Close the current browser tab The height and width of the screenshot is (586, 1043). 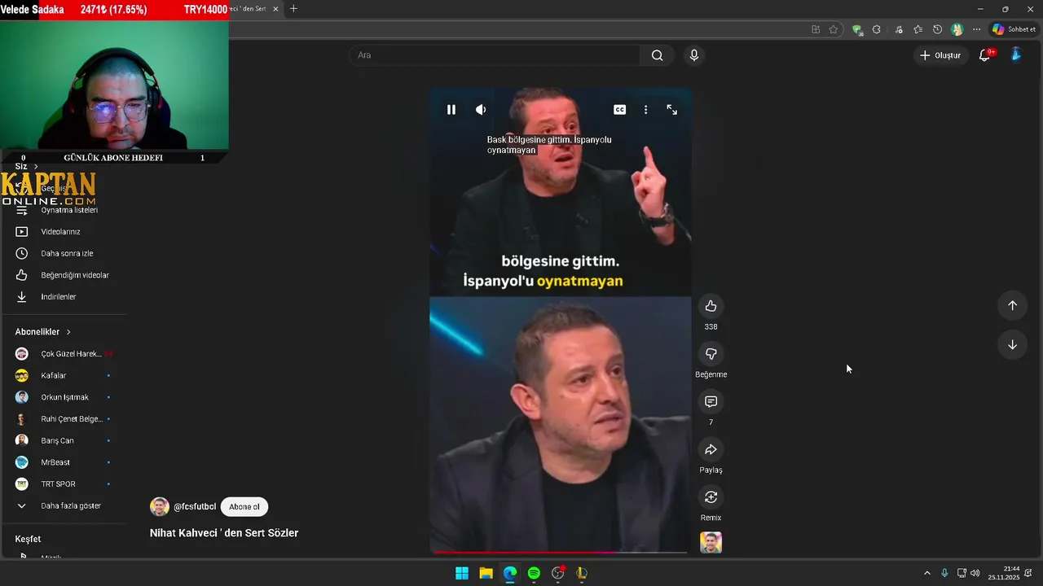tap(275, 9)
